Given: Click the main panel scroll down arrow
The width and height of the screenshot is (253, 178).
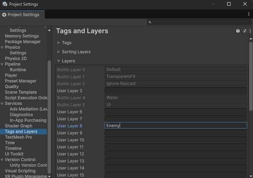Looking at the screenshot, I should click(251, 176).
